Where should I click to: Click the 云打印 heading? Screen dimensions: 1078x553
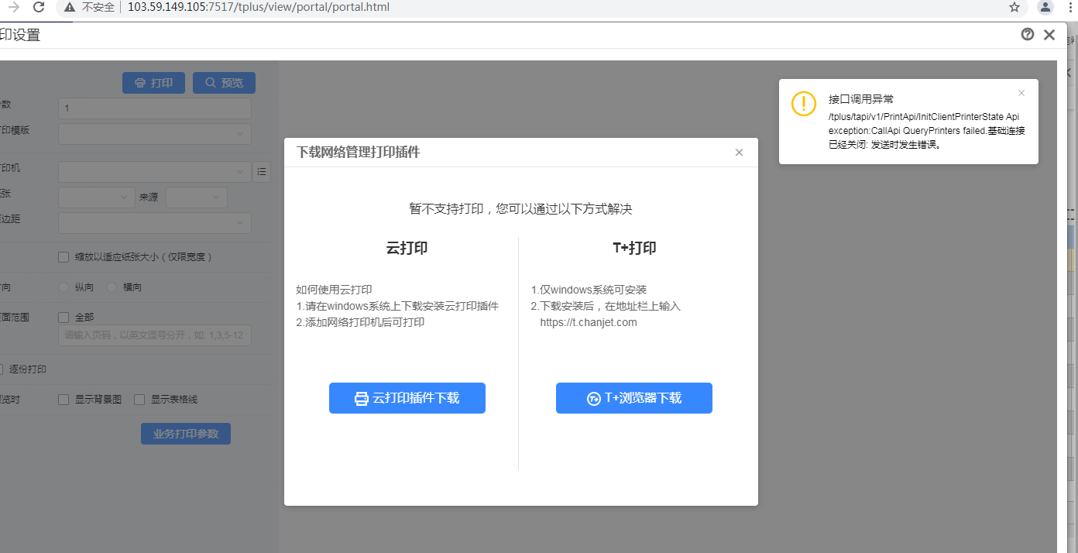click(407, 249)
